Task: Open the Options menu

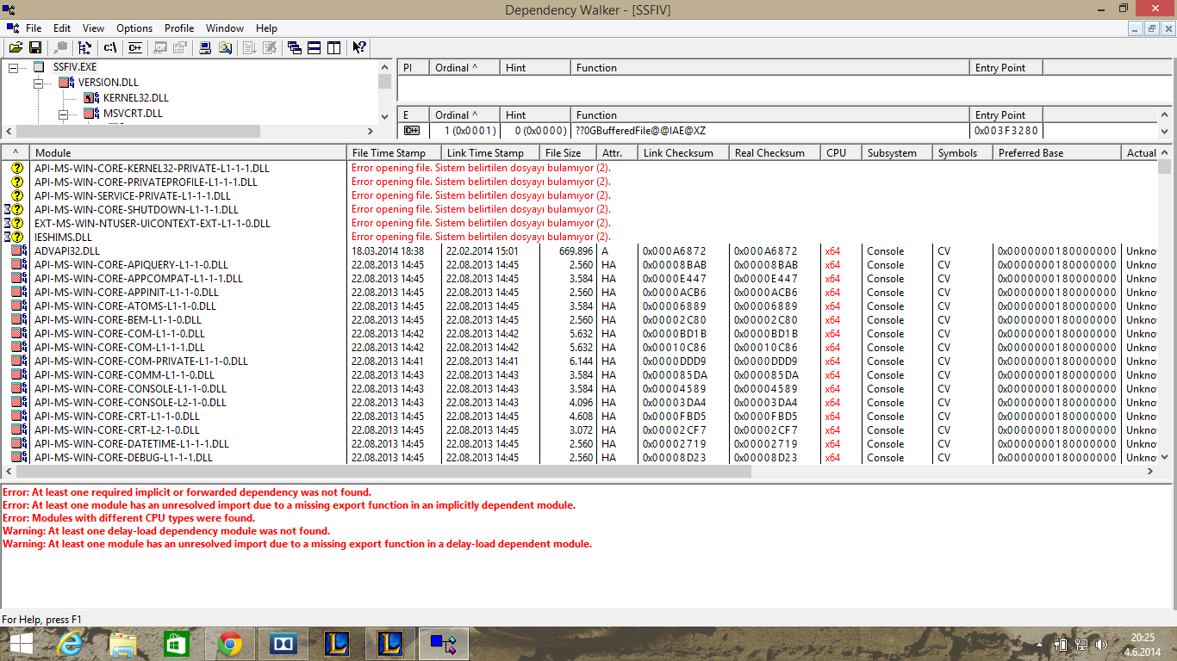Action: [134, 28]
